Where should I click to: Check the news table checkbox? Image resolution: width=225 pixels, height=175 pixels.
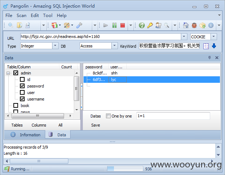pyautogui.click(x=16, y=111)
